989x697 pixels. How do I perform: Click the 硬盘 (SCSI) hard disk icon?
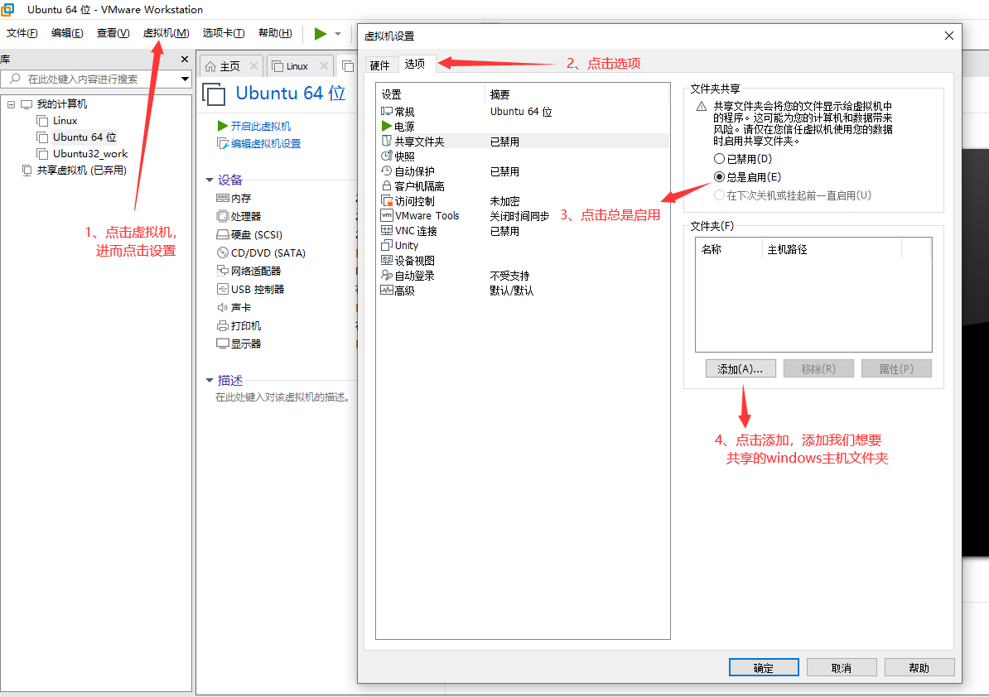222,234
